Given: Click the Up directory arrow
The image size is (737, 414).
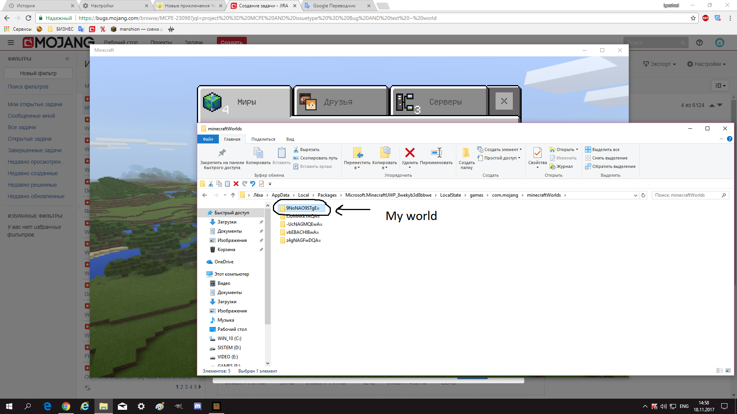Looking at the screenshot, I should [233, 195].
